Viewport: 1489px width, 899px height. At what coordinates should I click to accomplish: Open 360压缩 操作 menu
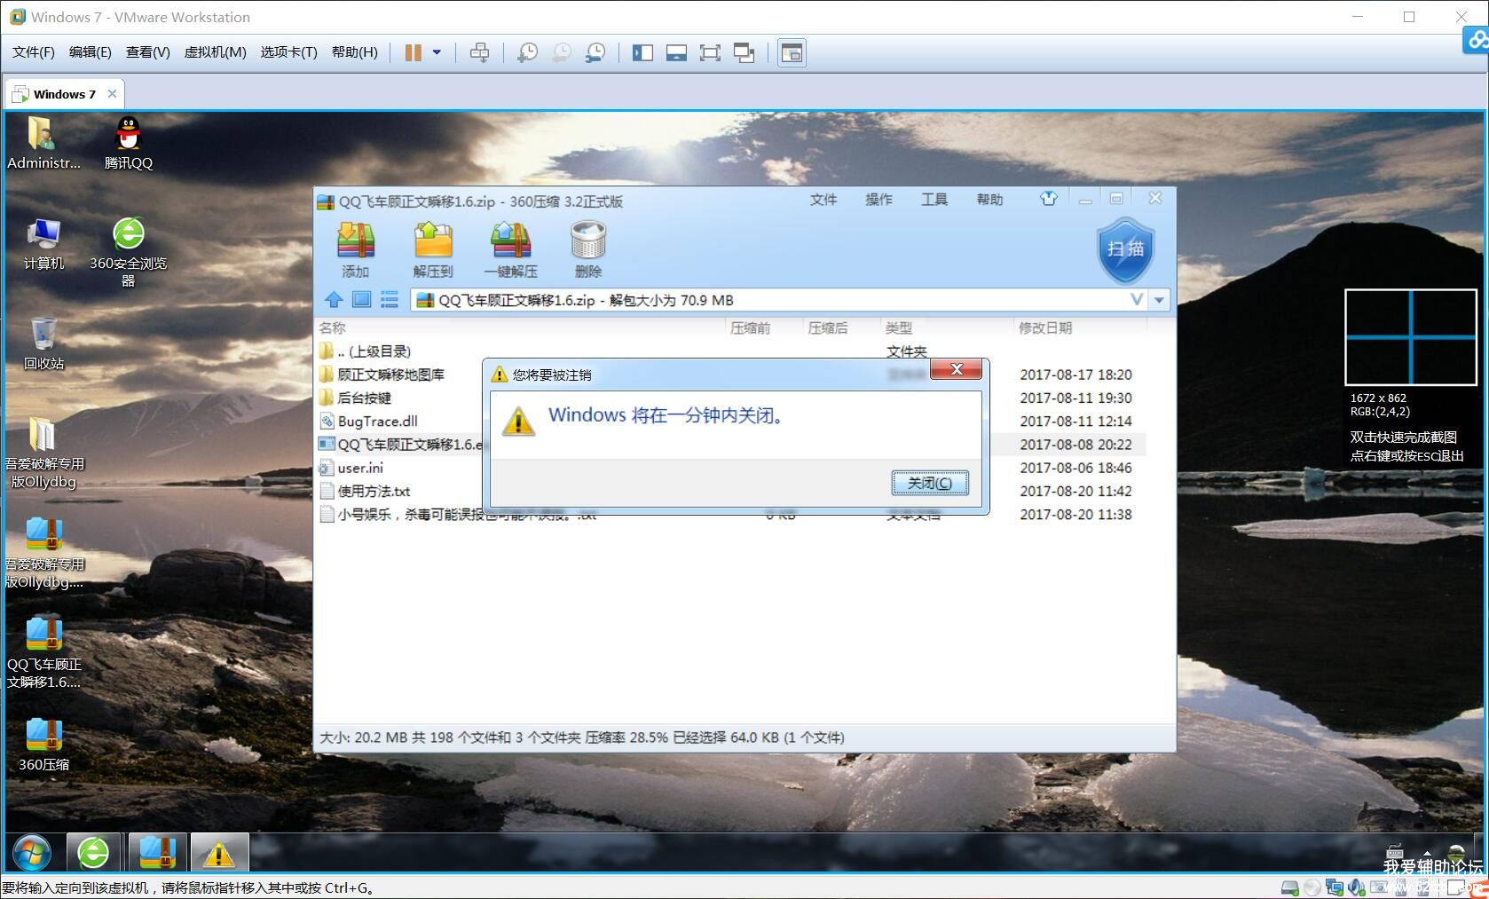(878, 200)
